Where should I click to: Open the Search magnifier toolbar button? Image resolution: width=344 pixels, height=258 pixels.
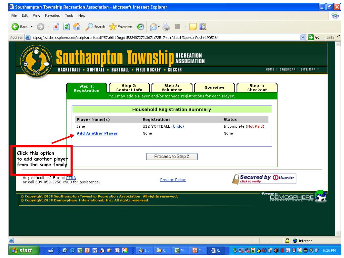pos(95,27)
